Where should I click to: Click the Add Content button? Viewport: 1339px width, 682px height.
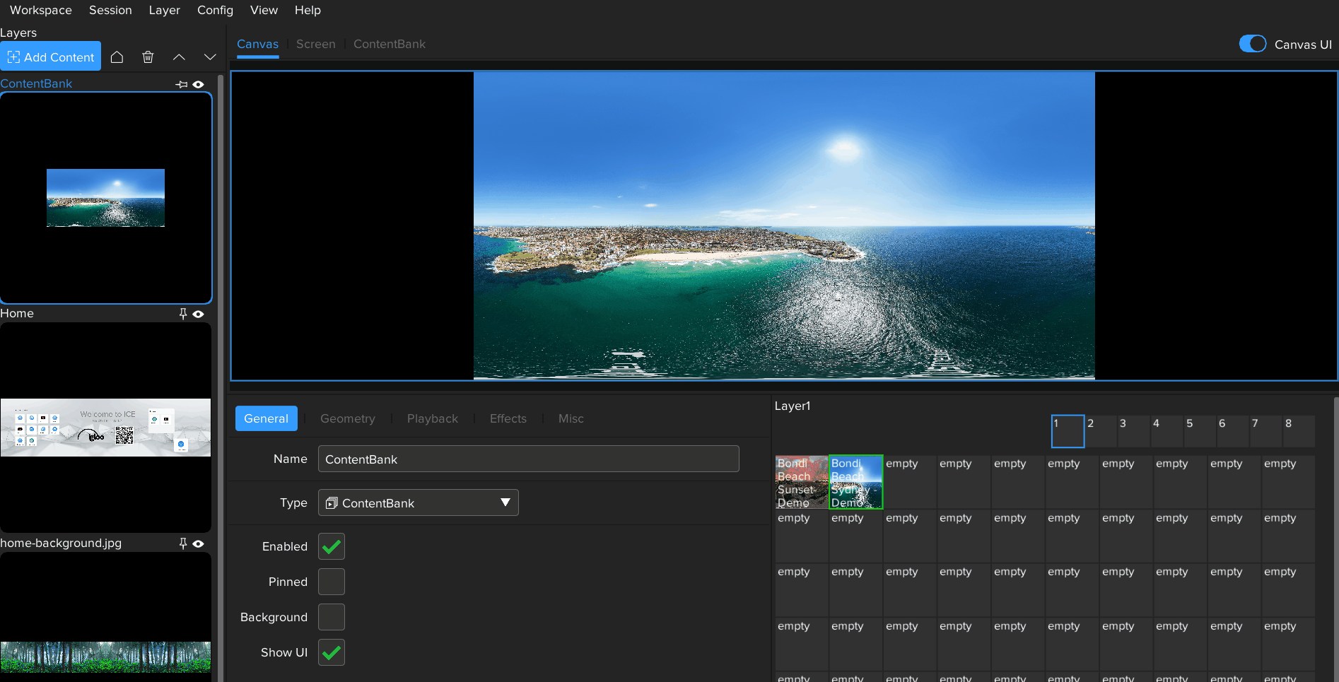pos(51,57)
